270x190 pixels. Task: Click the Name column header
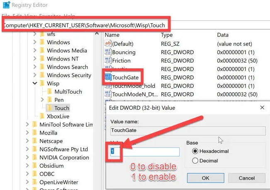112,35
